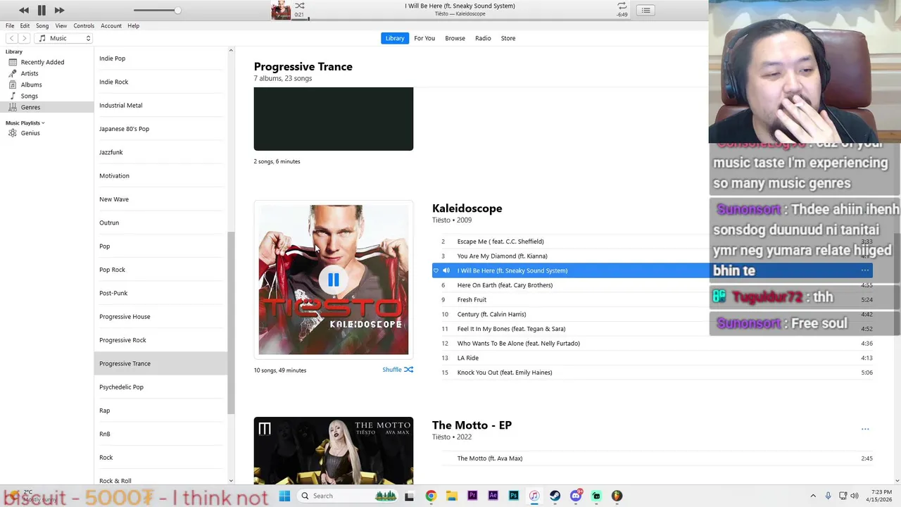
Task: Switch to the Store tab
Action: [508, 38]
